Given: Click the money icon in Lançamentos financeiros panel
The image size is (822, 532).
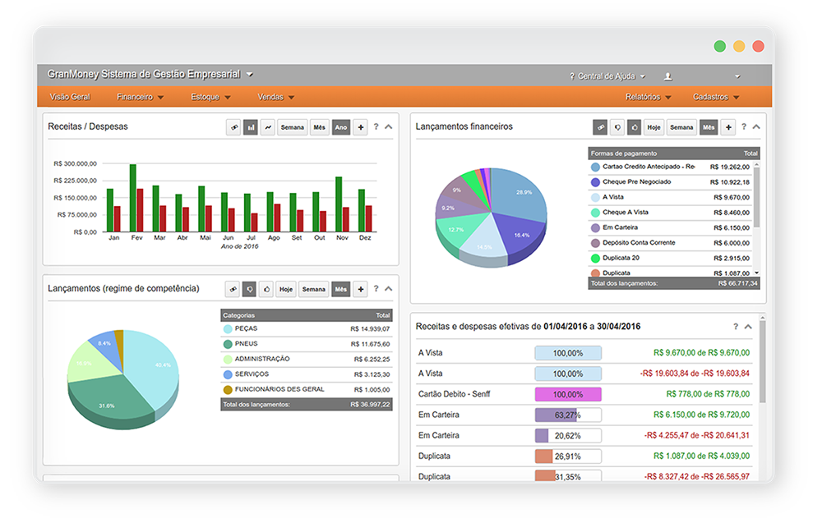Looking at the screenshot, I should coord(599,127).
